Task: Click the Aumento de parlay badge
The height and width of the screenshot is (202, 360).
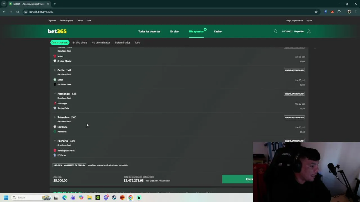Action: point(75,165)
